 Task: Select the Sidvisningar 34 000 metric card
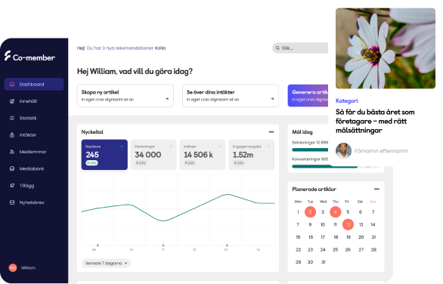click(x=153, y=155)
